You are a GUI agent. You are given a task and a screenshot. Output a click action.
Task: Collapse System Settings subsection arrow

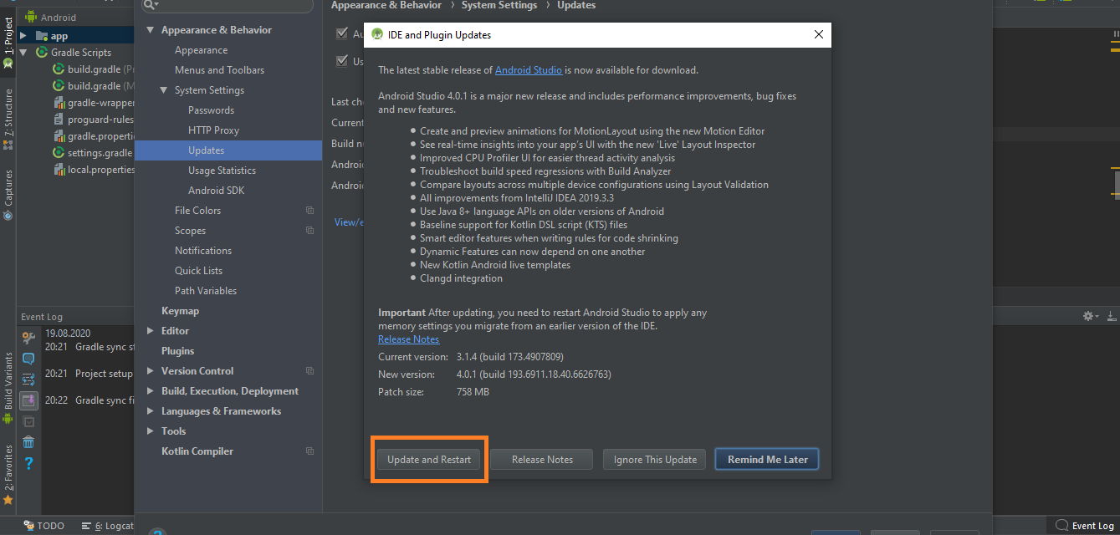164,90
